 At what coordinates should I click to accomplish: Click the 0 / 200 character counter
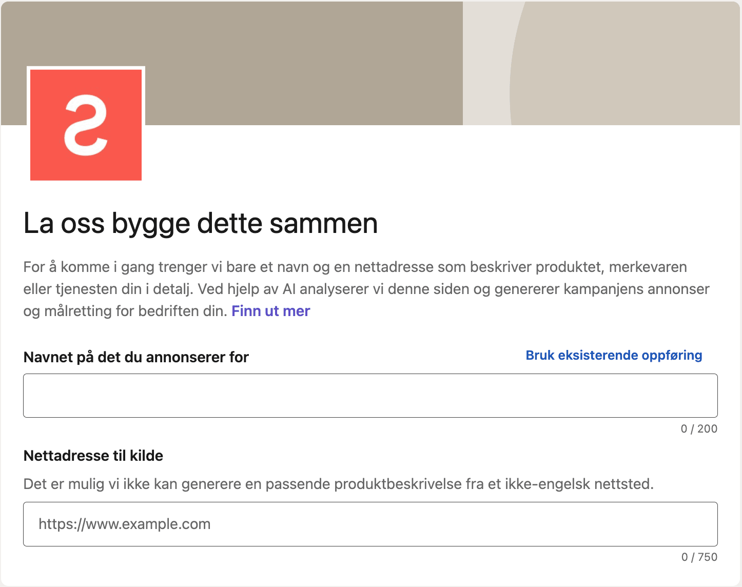[698, 429]
